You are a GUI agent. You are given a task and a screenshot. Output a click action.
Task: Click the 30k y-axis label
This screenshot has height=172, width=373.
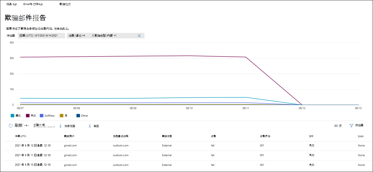(x=11, y=58)
